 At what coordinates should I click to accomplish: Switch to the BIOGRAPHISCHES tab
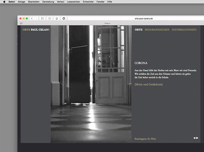pos(157,30)
